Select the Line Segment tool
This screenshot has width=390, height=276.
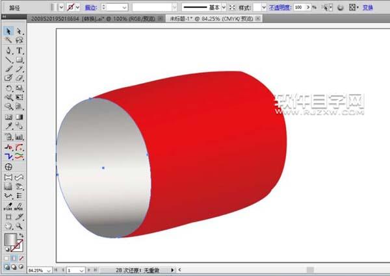(8, 60)
